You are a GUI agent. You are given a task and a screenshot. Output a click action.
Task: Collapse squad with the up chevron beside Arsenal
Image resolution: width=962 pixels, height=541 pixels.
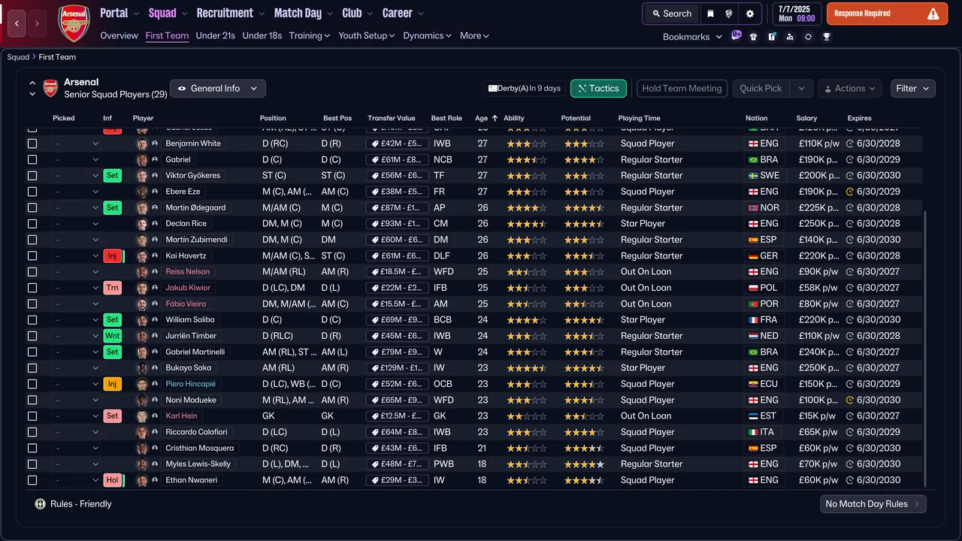click(32, 83)
